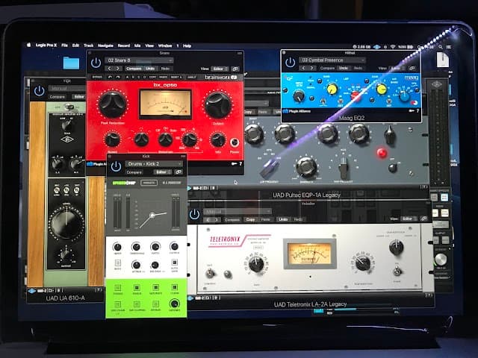The height and width of the screenshot is (358, 478).
Task: Toggle power button on Kick SpeedComp window
Action: pyautogui.click(x=116, y=167)
